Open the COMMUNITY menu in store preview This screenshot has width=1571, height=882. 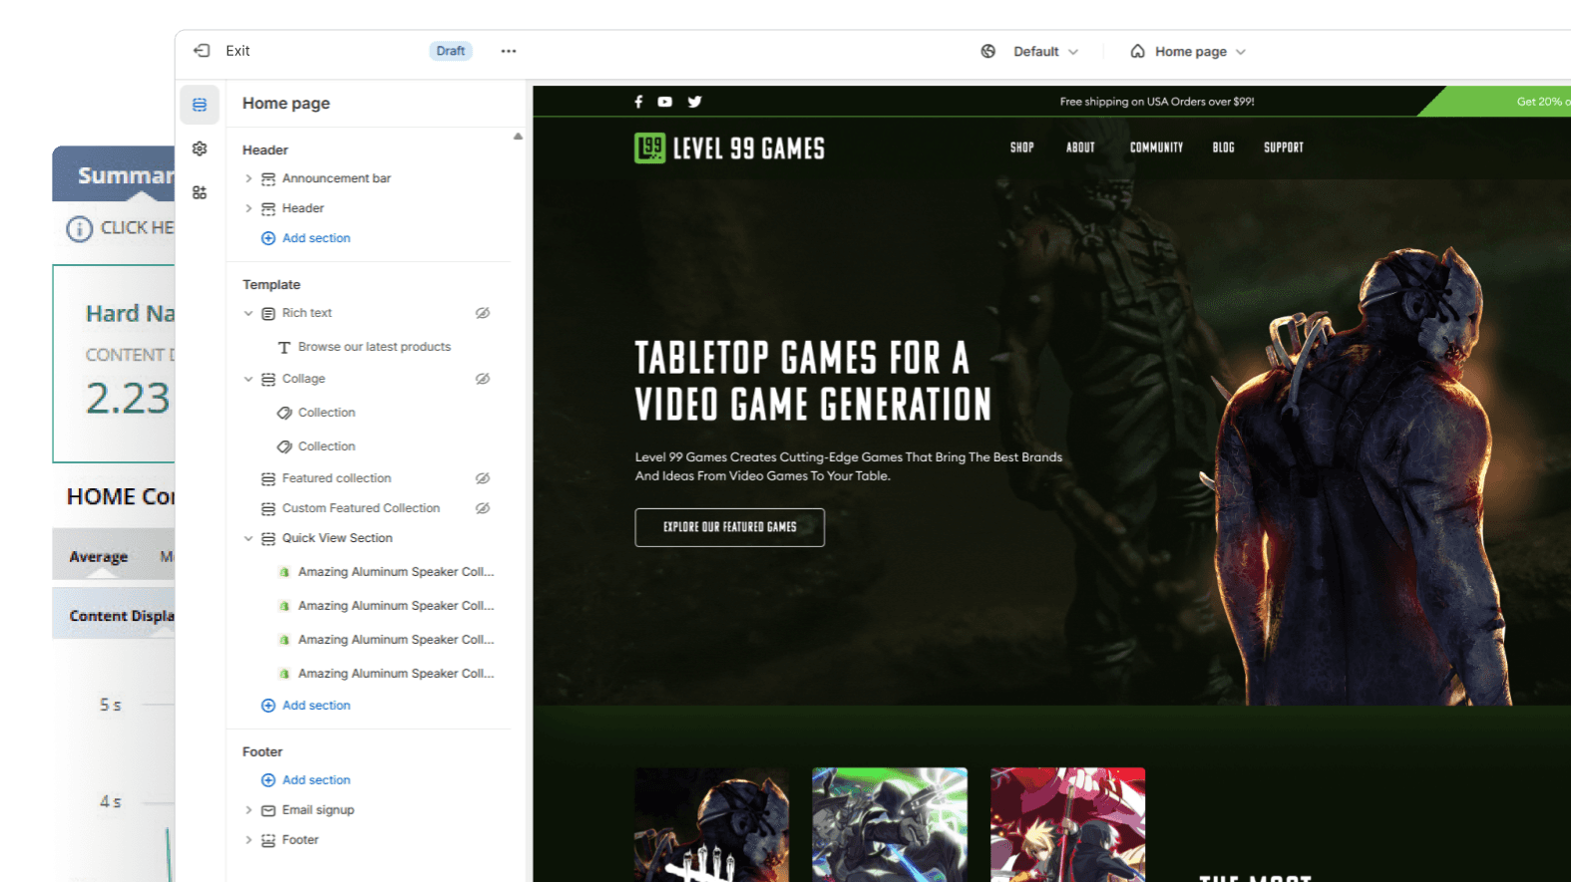pos(1156,147)
